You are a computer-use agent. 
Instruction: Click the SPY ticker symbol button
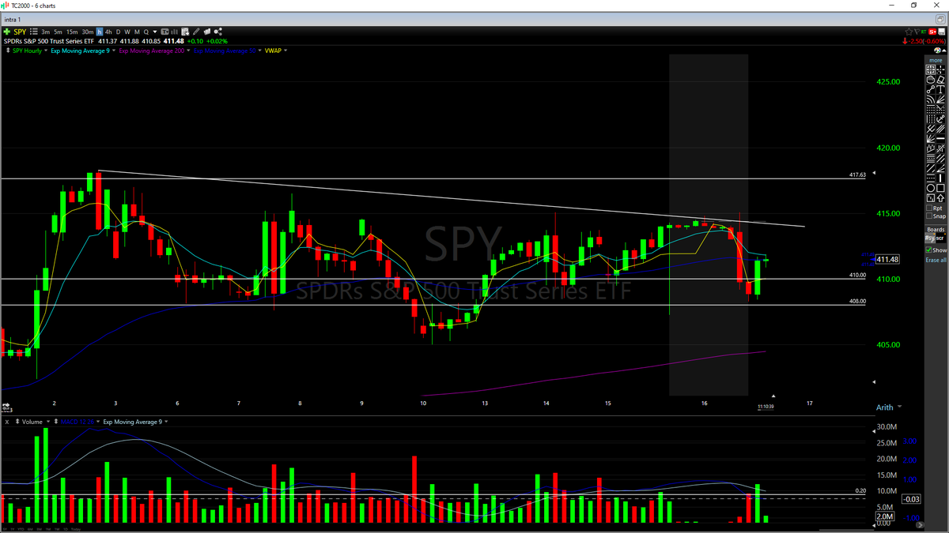click(20, 32)
